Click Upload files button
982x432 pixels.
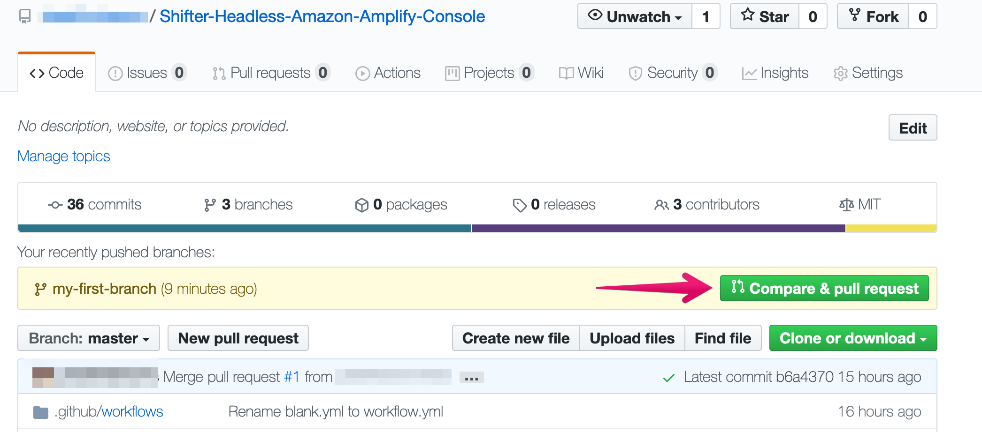(632, 338)
